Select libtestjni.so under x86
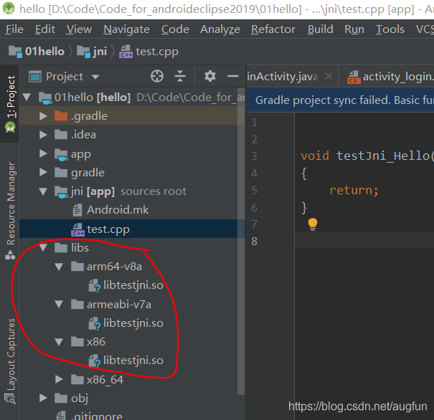The image size is (434, 420). [133, 361]
